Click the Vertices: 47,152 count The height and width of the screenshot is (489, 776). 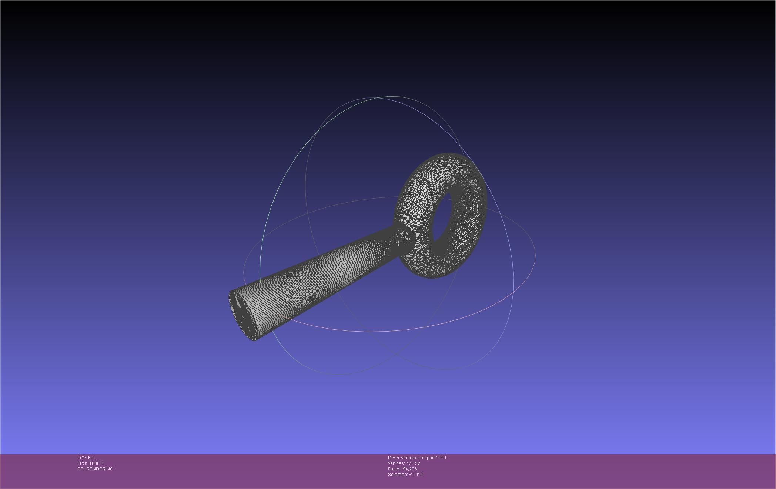404,463
